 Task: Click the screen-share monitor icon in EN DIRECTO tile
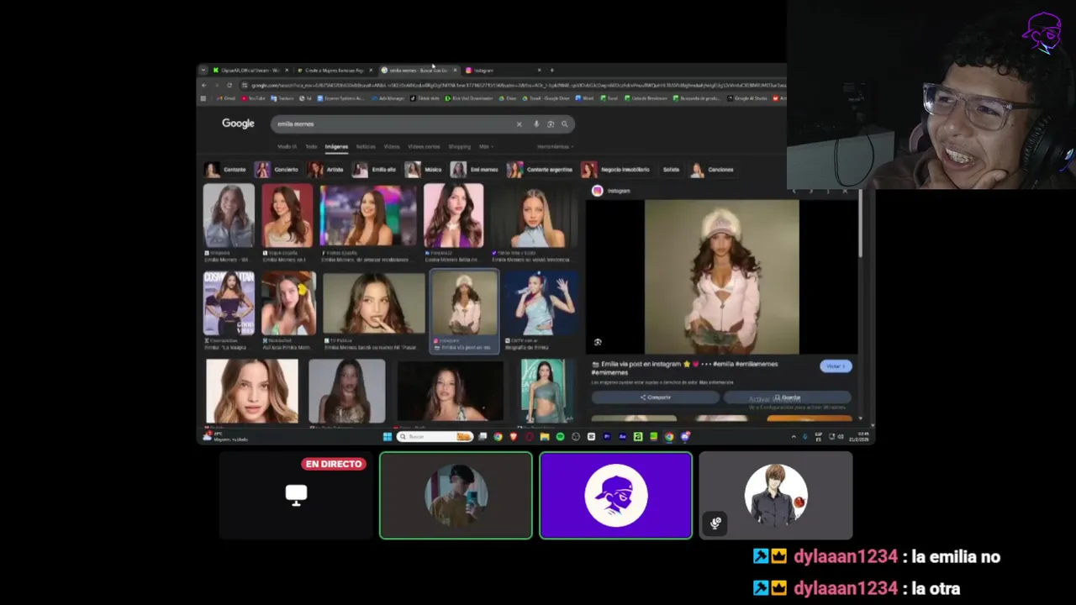[x=296, y=494]
